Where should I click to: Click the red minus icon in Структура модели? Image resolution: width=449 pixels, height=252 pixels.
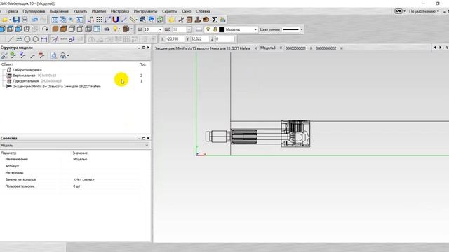[x=41, y=55]
